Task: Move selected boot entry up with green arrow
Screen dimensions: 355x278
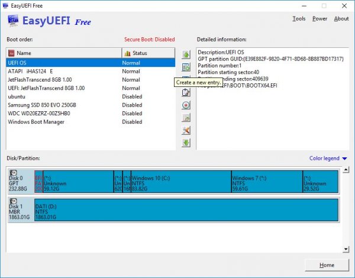Action: (x=186, y=54)
